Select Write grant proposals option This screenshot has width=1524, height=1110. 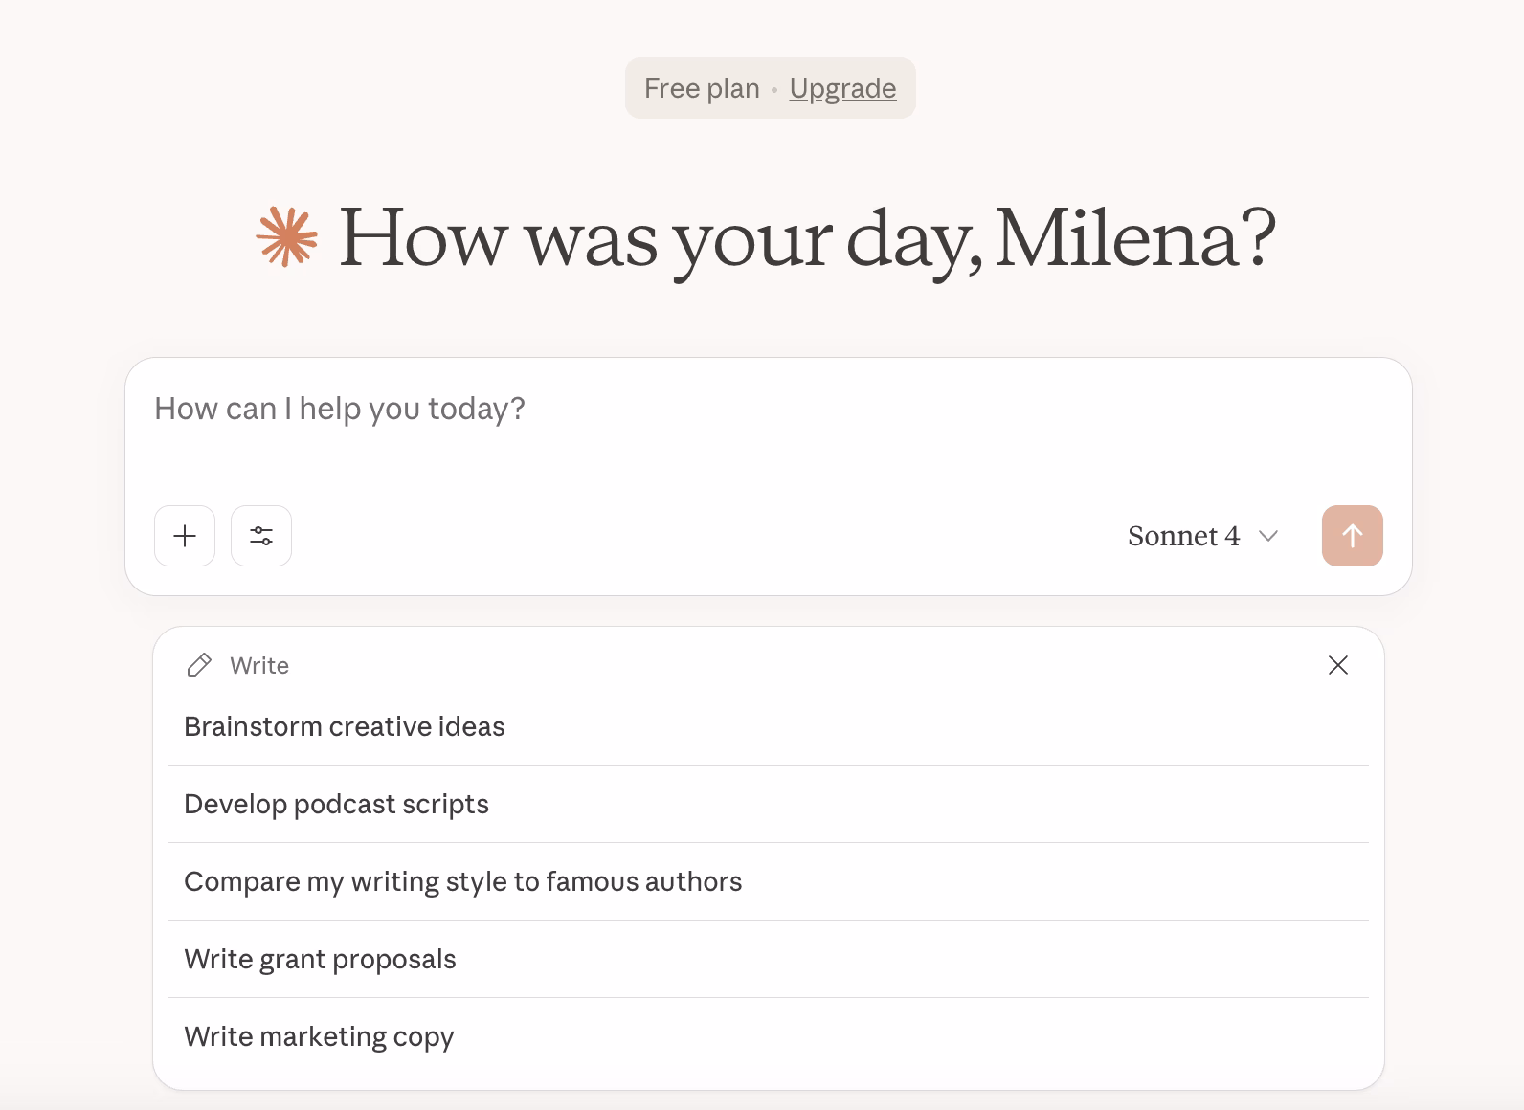coord(320,959)
